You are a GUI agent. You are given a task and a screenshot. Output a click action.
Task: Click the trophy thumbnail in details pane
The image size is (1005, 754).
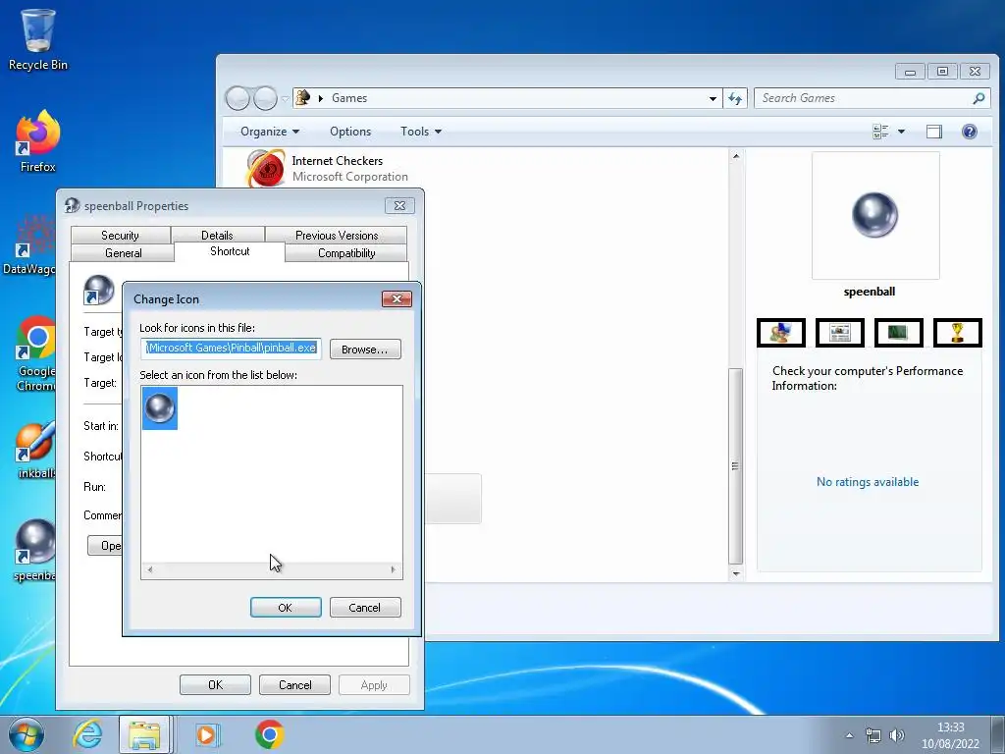pos(958,333)
